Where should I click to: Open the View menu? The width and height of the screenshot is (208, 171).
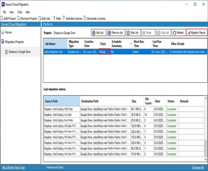[11, 12]
